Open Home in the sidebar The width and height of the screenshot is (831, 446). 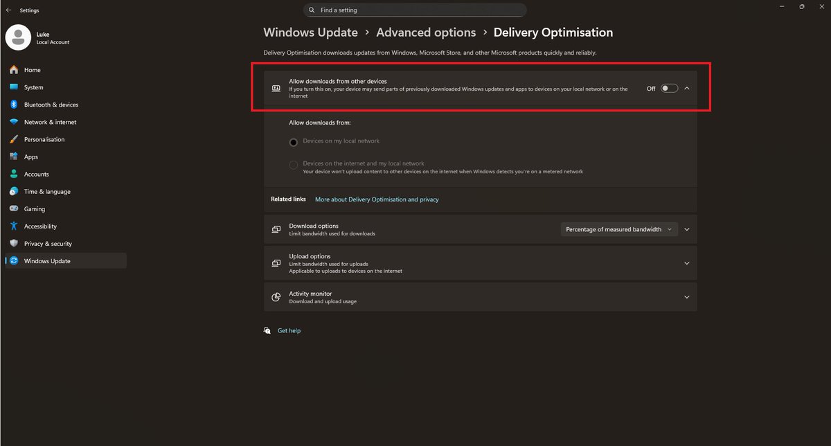coord(65,70)
